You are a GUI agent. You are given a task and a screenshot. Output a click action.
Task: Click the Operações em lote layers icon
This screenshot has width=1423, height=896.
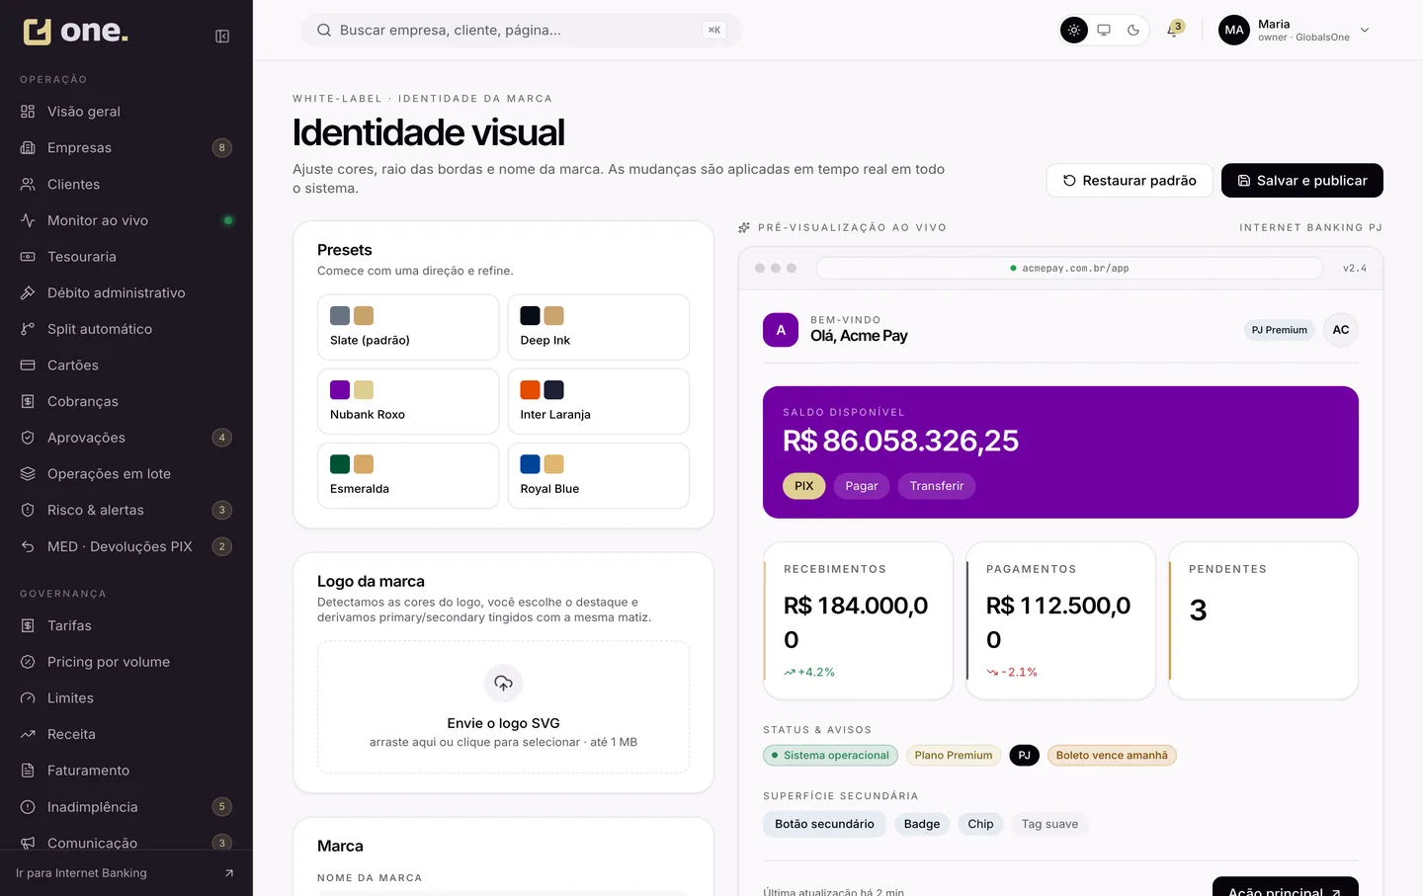point(28,474)
